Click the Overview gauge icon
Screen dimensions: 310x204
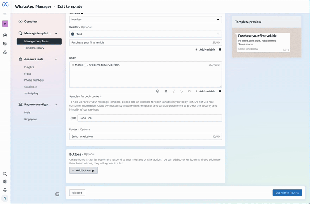click(20, 21)
